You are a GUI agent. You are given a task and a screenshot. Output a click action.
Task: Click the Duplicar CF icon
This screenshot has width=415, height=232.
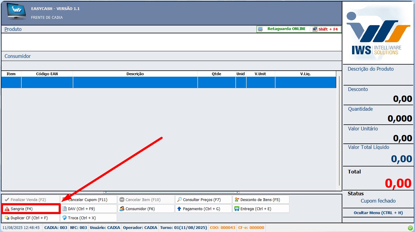[x=7, y=218]
